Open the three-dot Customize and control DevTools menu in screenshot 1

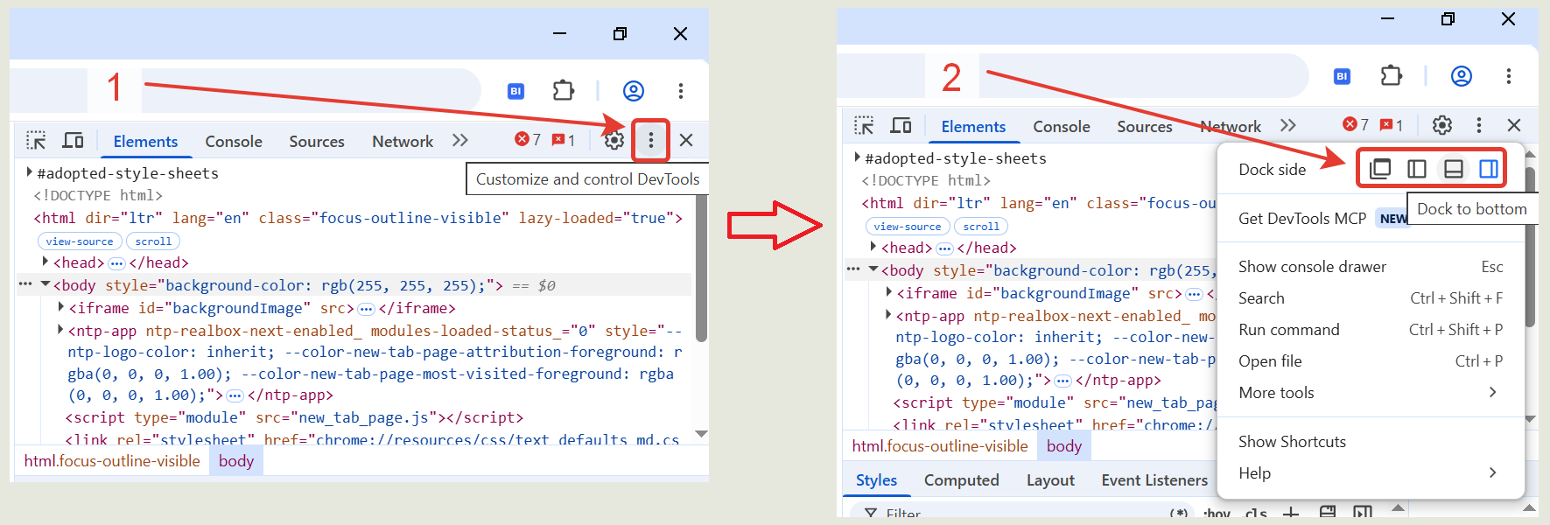click(650, 140)
